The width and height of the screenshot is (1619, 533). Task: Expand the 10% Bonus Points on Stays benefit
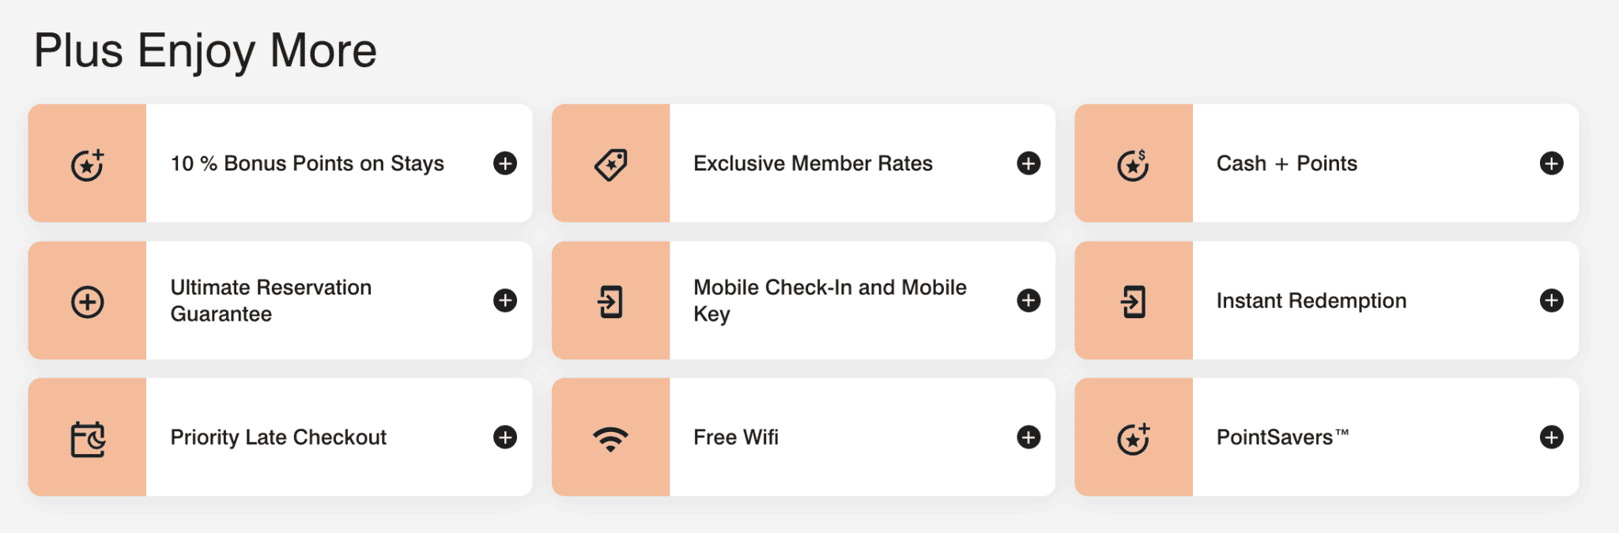pyautogui.click(x=504, y=163)
